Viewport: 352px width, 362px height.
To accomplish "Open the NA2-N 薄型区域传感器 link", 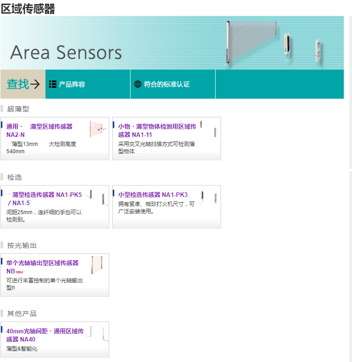I will tap(39, 131).
